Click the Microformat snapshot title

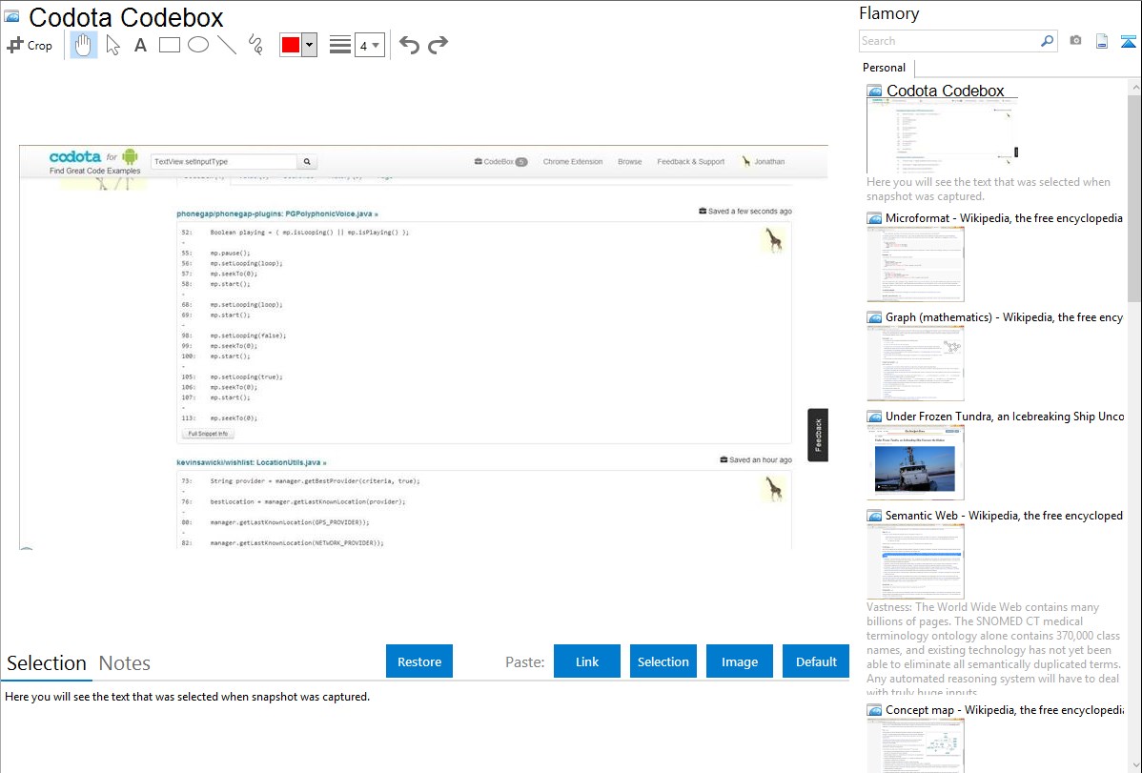1005,218
